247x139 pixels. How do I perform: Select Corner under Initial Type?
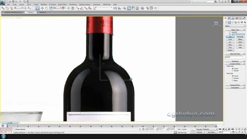233,69
